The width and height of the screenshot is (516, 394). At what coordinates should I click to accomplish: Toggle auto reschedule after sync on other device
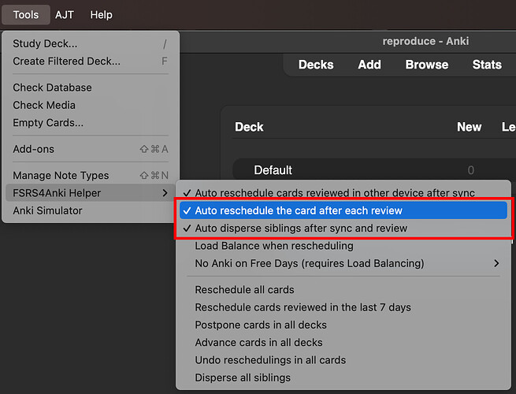point(343,193)
